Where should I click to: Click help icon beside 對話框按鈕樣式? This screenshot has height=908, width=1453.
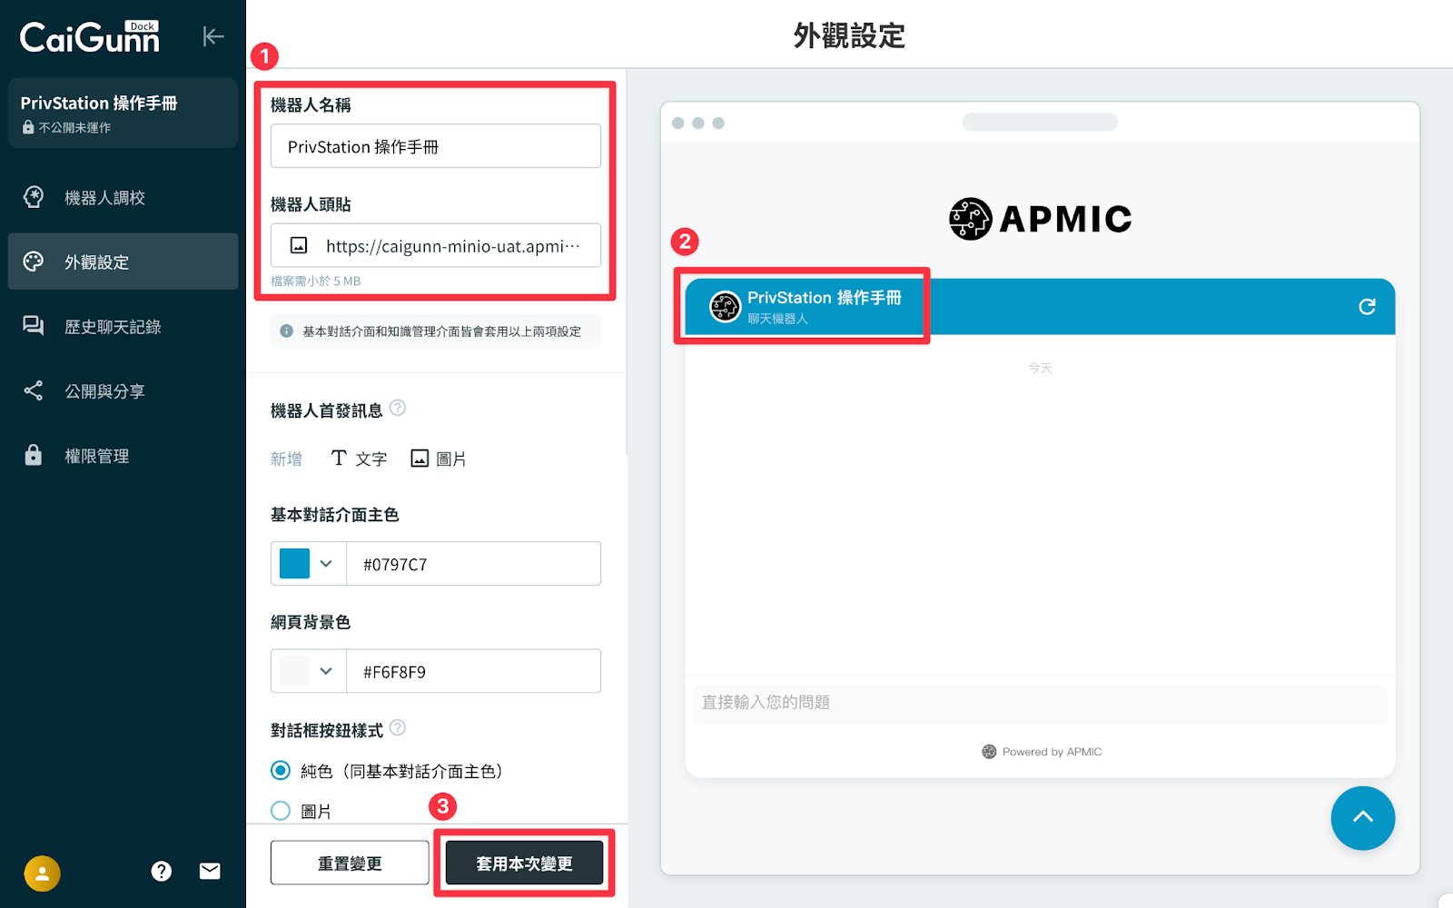(398, 728)
